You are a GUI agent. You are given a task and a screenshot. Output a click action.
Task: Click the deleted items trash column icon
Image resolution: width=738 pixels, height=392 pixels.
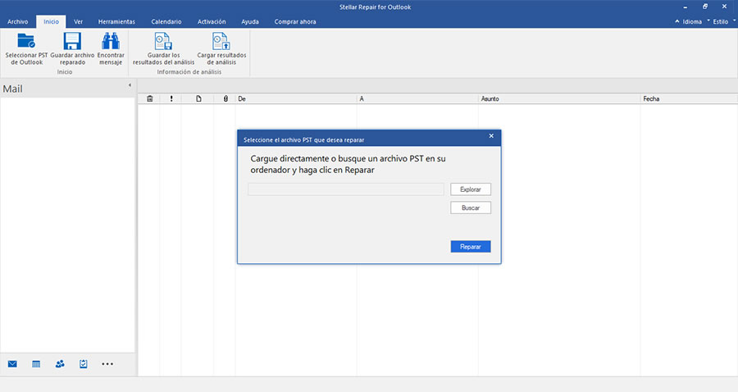(150, 98)
